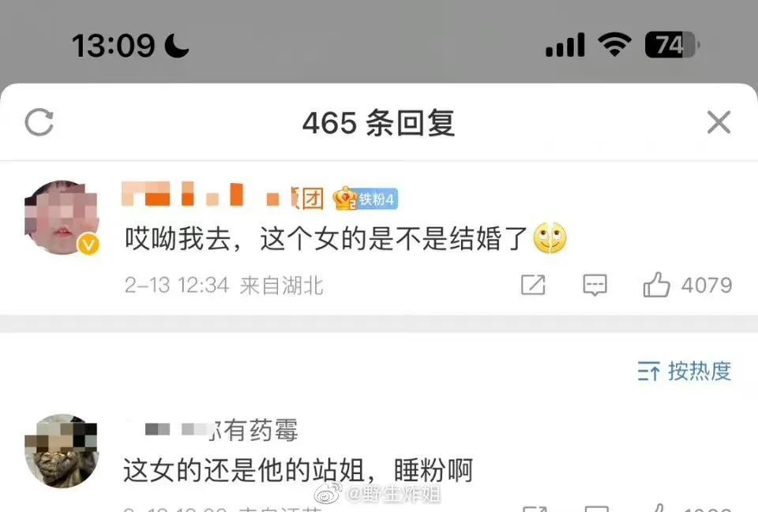Screen dimensions: 758x512
Task: Open the second commenter's cat avatar
Action: (62, 450)
